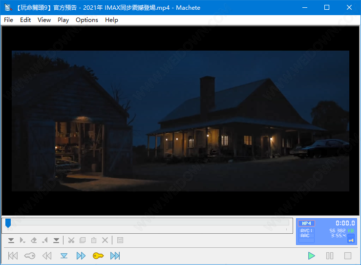Click the AVC video stream indicator
The width and height of the screenshot is (361, 265).
tap(306, 230)
